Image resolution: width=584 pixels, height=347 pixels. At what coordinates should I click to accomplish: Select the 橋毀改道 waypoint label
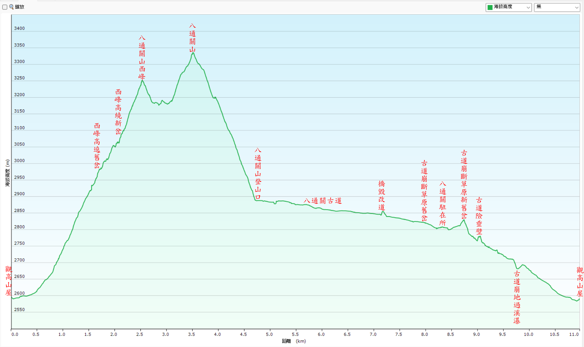point(382,195)
